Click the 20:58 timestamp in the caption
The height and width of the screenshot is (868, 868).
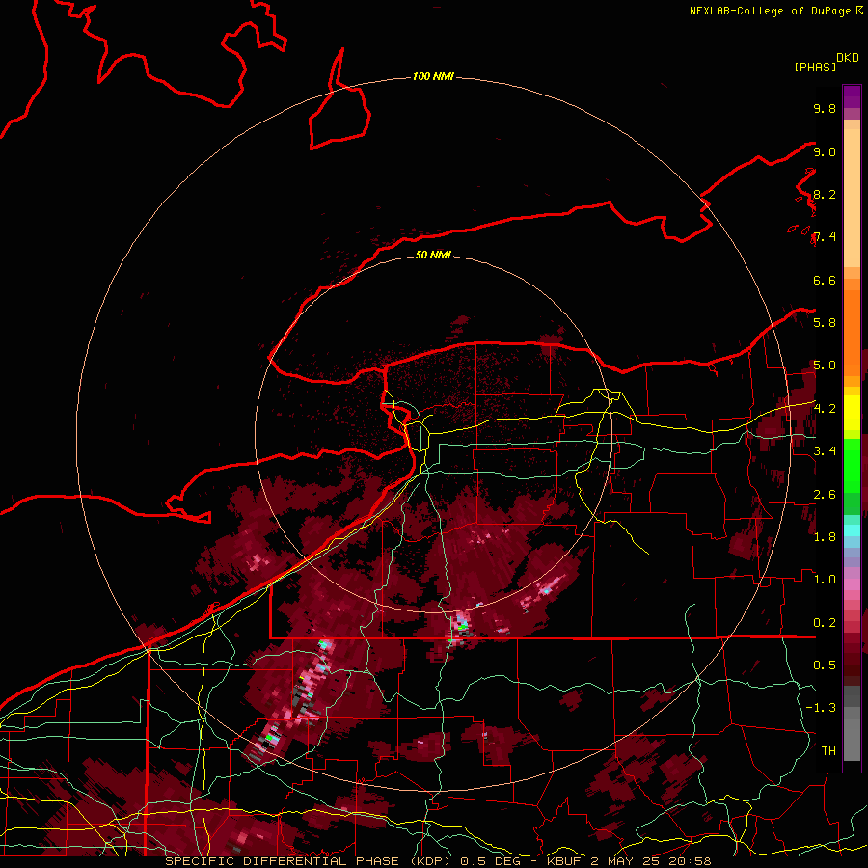[x=692, y=861]
